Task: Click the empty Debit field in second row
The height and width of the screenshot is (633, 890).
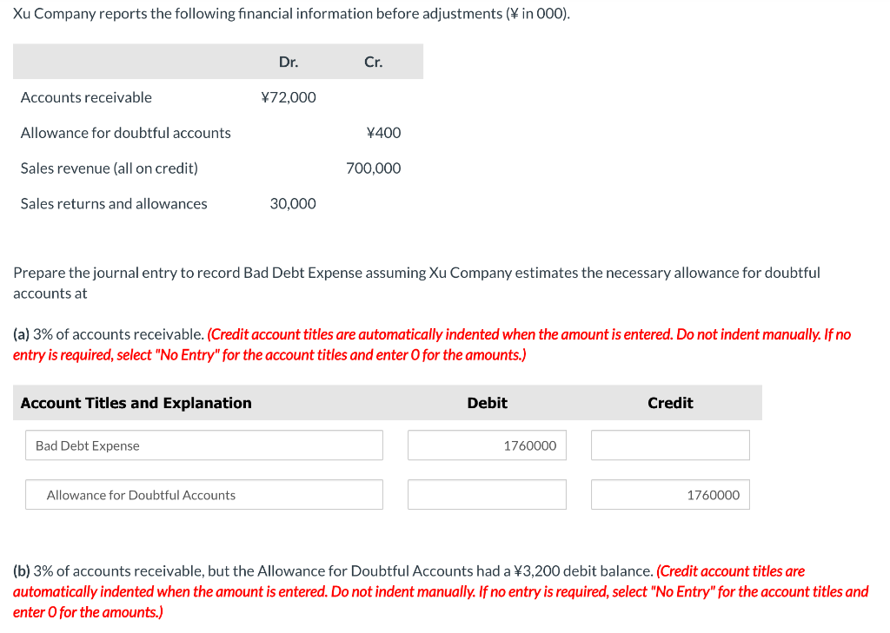Action: (x=487, y=494)
